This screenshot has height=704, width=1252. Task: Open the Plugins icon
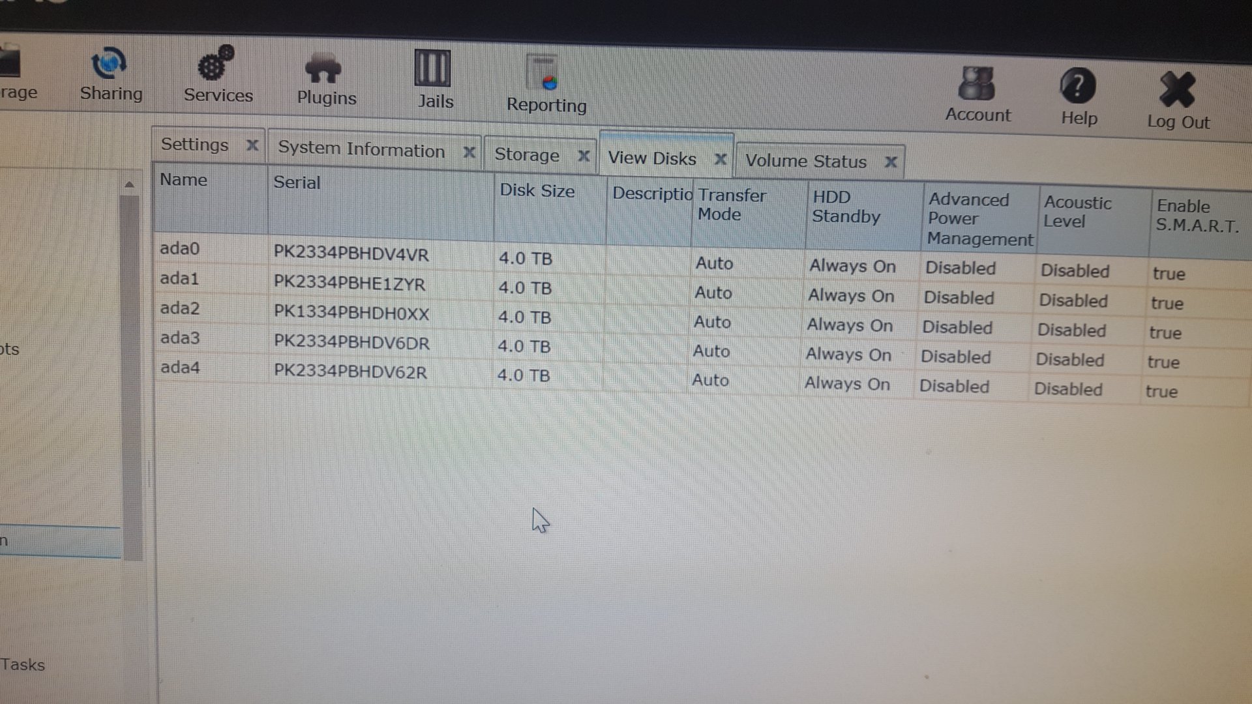click(x=323, y=68)
